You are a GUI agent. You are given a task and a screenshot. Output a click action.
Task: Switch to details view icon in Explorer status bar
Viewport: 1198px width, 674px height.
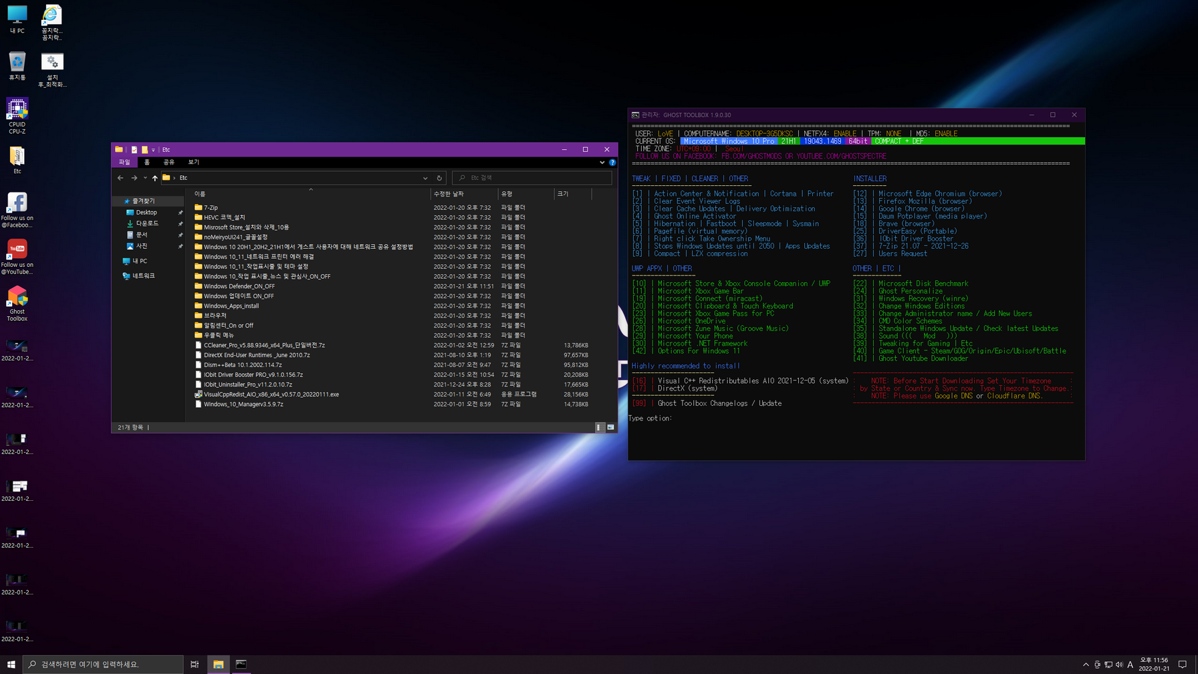coord(600,427)
